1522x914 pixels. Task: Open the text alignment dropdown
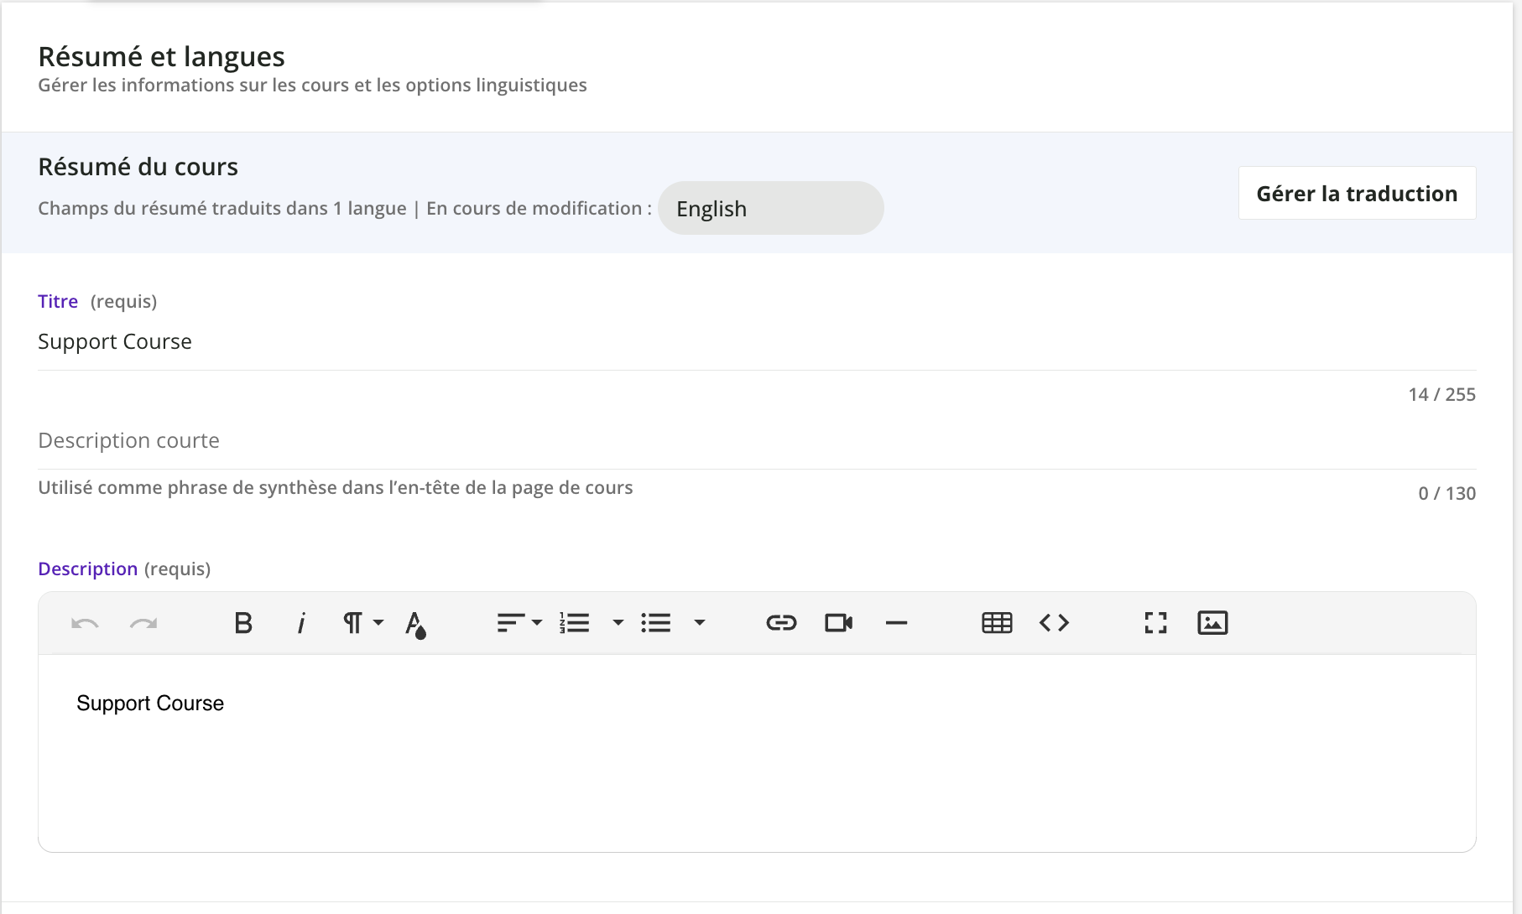click(x=519, y=623)
